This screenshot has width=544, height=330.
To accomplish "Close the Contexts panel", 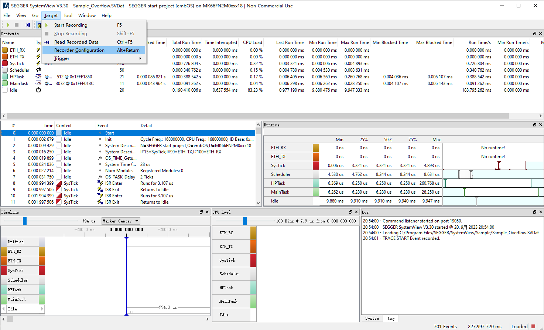I will (541, 34).
